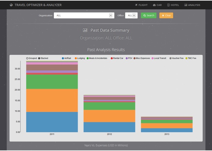Click the chart icon next to ANALYSIS
This screenshot has width=212, height=151.
[186, 5]
